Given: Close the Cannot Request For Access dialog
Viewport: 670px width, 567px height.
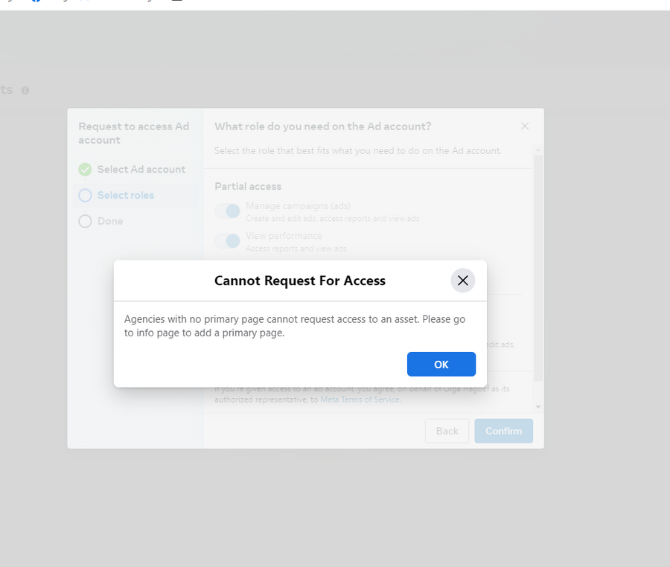Looking at the screenshot, I should [x=462, y=281].
